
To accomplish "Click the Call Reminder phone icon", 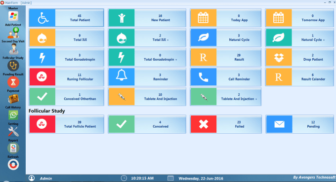I will click(204, 77).
